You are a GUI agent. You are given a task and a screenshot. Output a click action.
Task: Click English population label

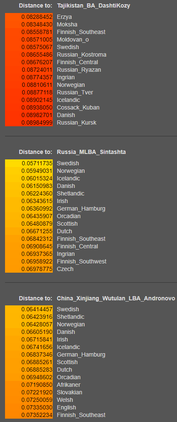click(x=67, y=407)
